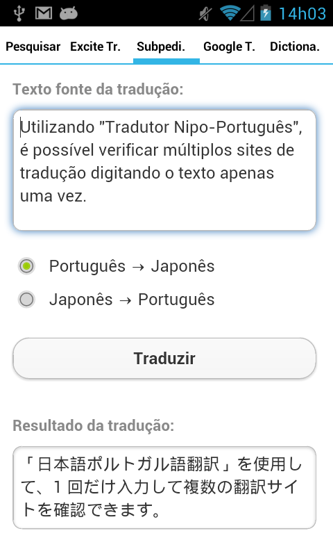Open the Excite Tr. tab
This screenshot has height=556, width=333.
pos(95,47)
